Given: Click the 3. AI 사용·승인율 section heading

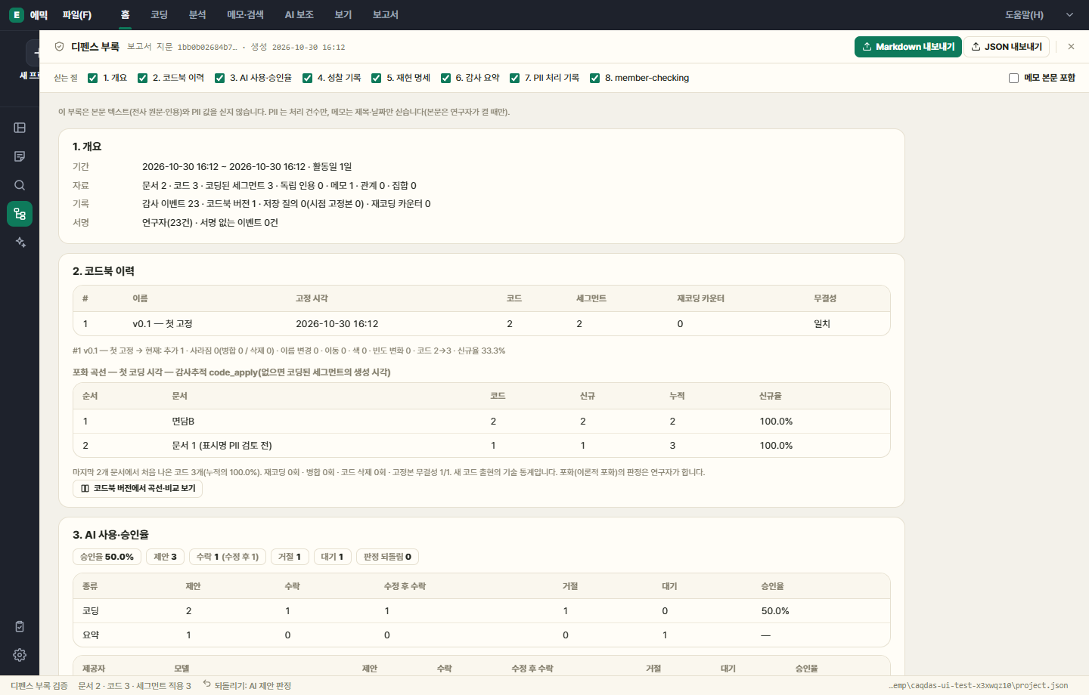Looking at the screenshot, I should 110,535.
